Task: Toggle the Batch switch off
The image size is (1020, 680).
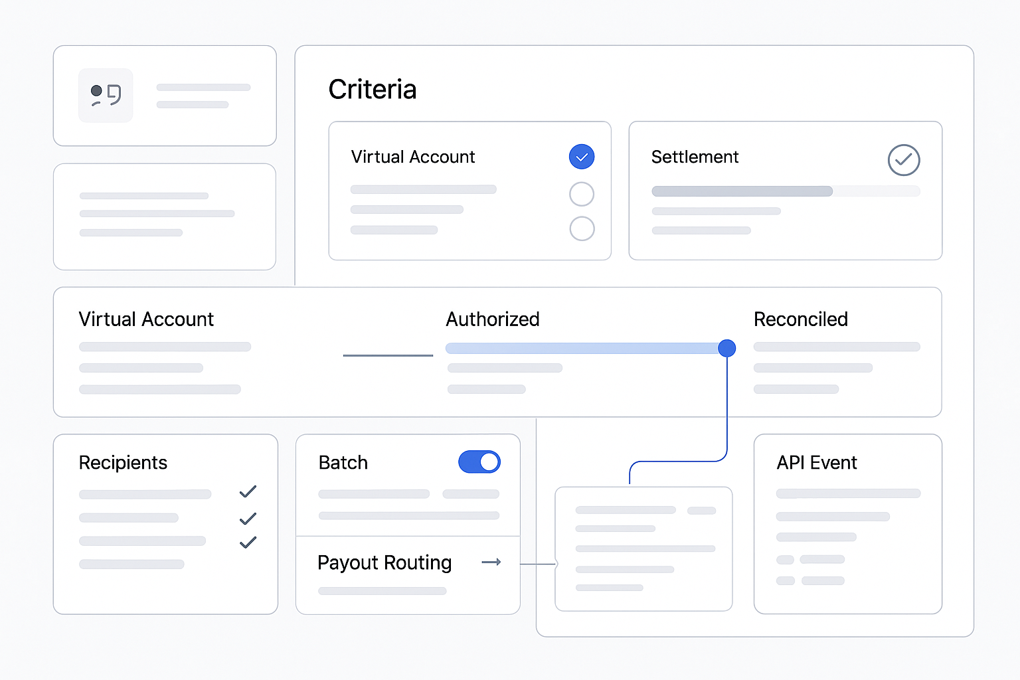Action: (x=479, y=462)
